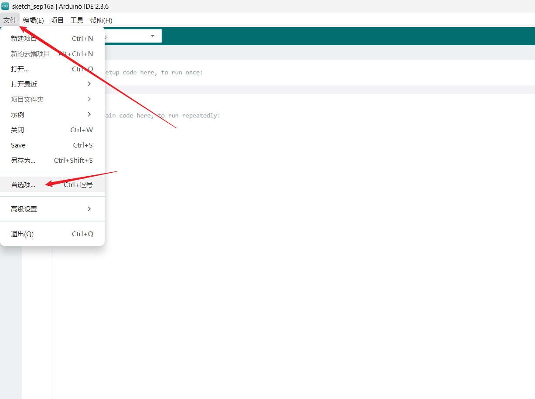Expand the 打开最近 submenu
Viewport: 535px width, 399px height.
pyautogui.click(x=52, y=84)
